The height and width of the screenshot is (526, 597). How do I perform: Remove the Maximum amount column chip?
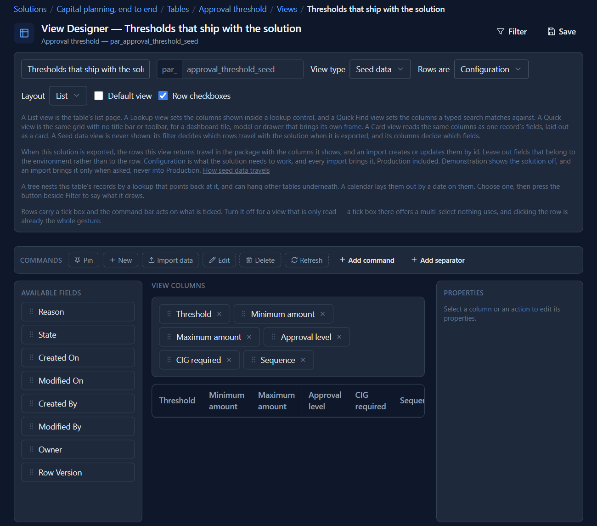pos(249,337)
